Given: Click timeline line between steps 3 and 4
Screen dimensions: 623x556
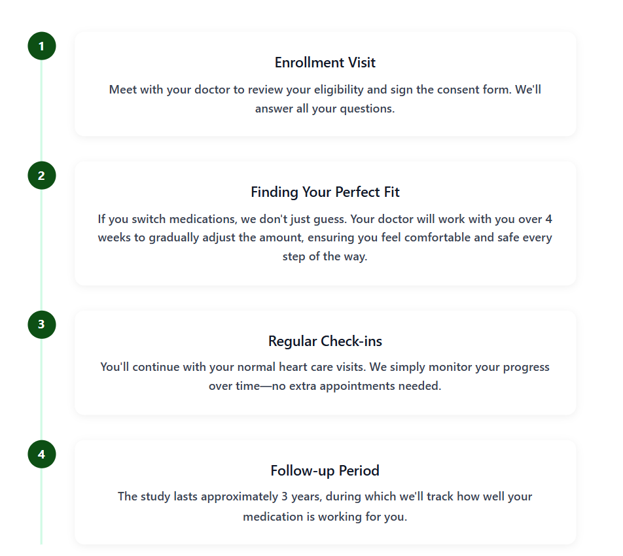Looking at the screenshot, I should pos(42,389).
